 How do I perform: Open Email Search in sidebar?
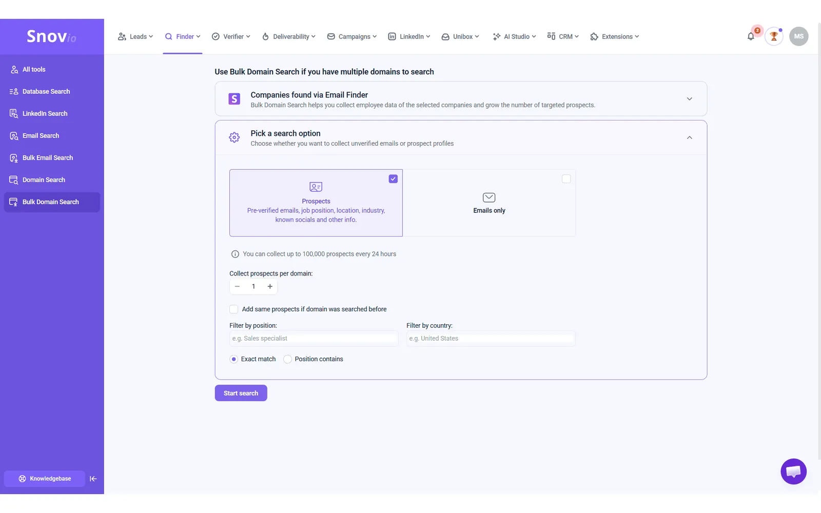[x=52, y=136]
